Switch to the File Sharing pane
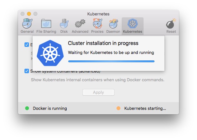Image resolution: width=197 pixels, height=140 pixels. coord(46,26)
